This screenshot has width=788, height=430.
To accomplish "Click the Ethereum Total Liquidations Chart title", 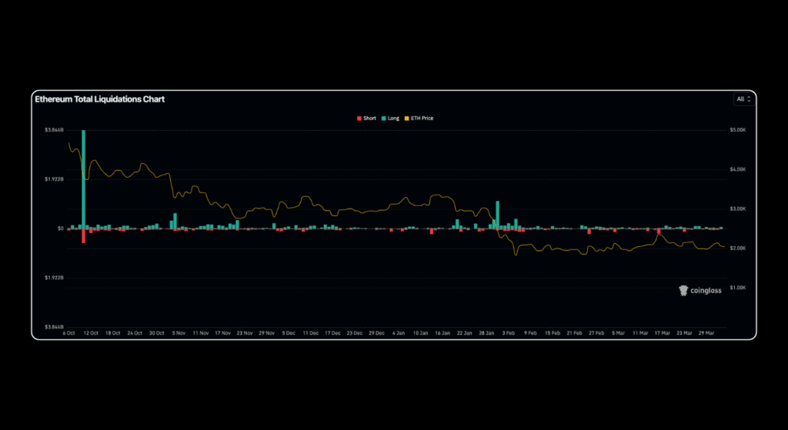I will point(99,99).
